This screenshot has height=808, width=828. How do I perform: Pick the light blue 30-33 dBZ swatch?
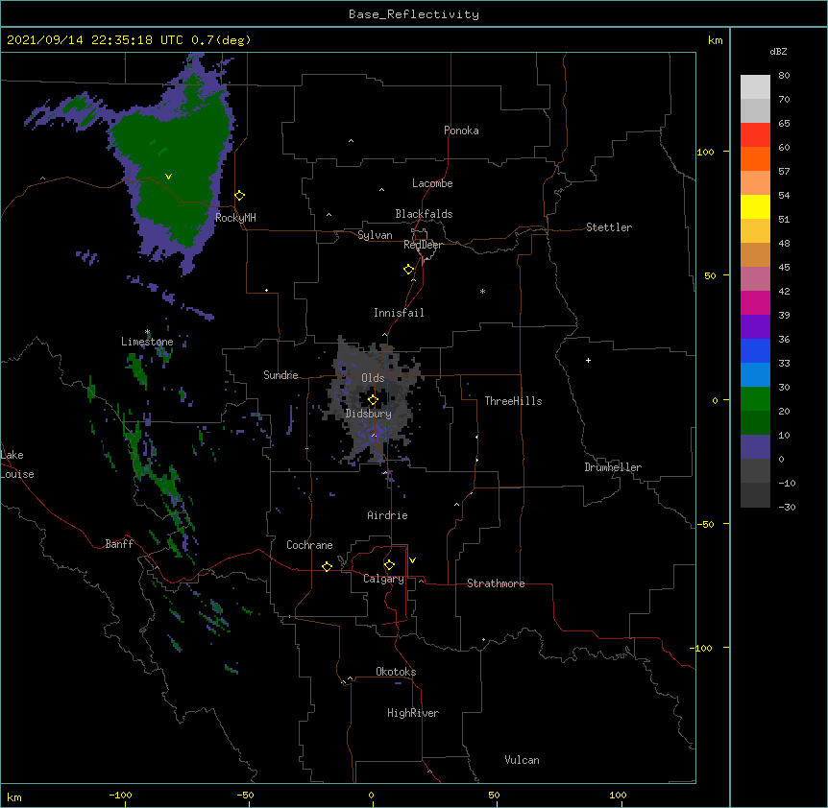[755, 374]
